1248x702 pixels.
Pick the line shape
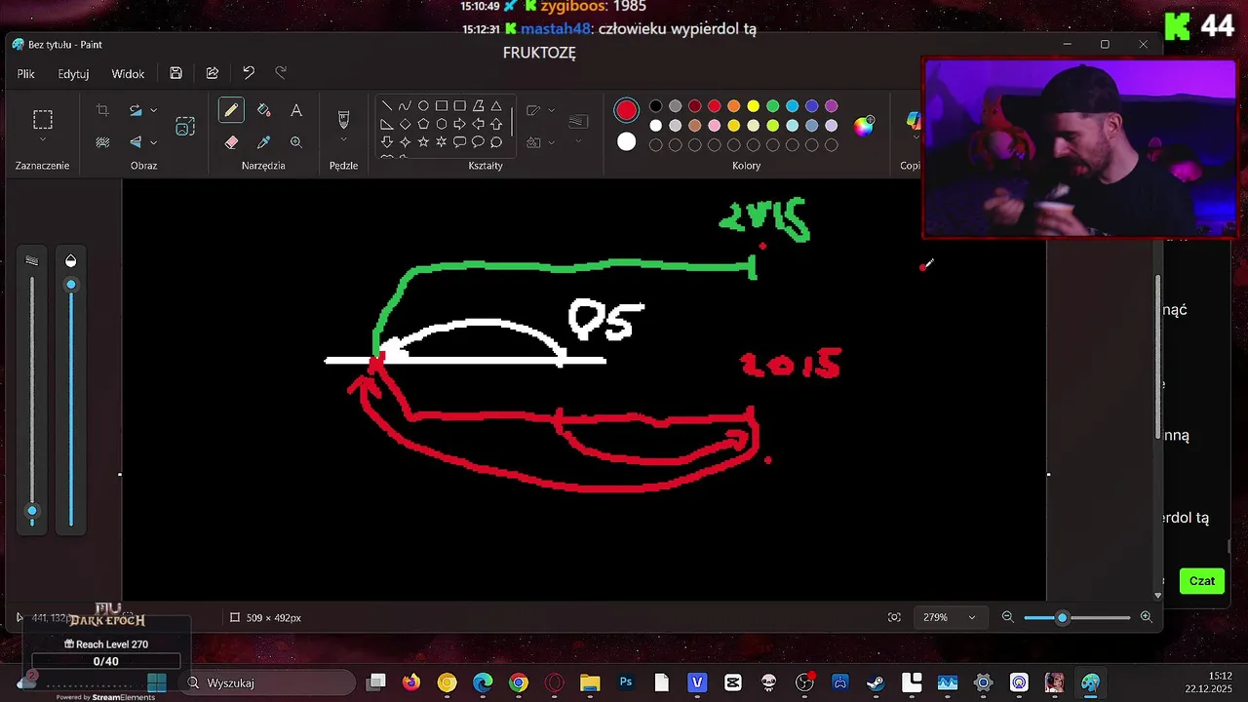tap(387, 106)
